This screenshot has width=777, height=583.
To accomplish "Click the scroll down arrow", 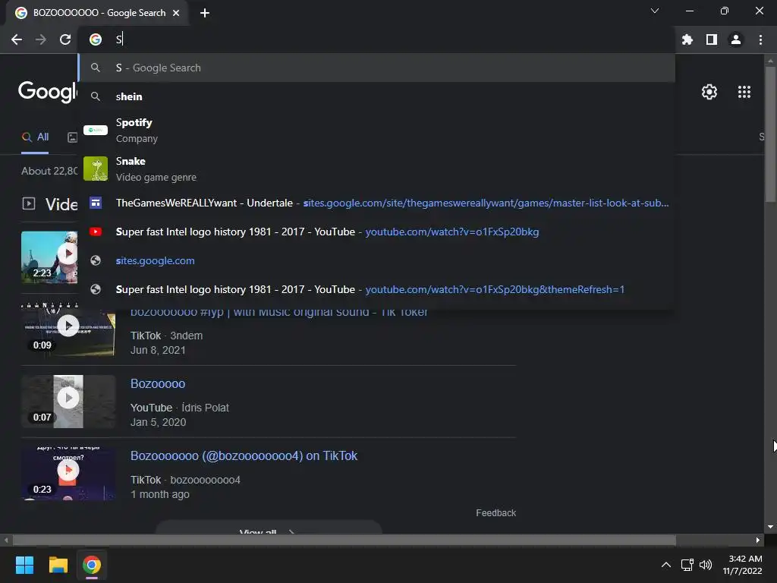I will 769,527.
